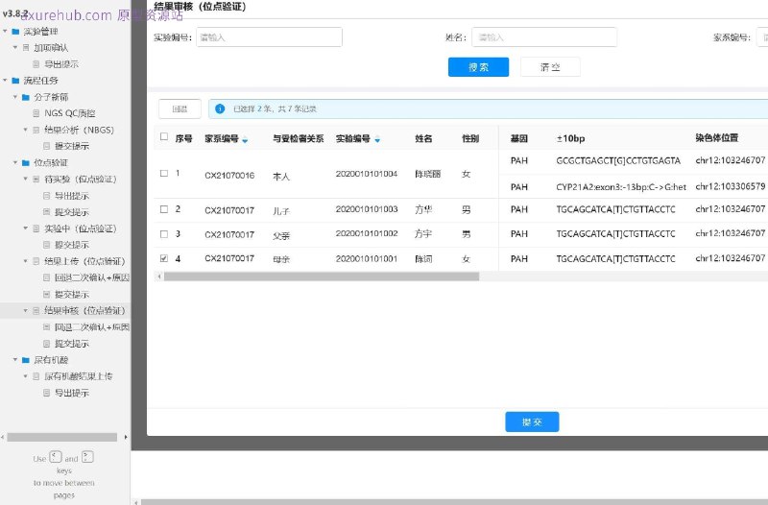
Task: Click the blue info icon in selection banner
Action: tap(220, 108)
